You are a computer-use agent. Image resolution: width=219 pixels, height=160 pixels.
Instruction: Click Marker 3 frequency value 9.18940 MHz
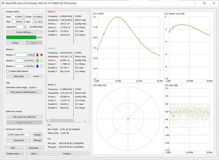(x=66, y=89)
